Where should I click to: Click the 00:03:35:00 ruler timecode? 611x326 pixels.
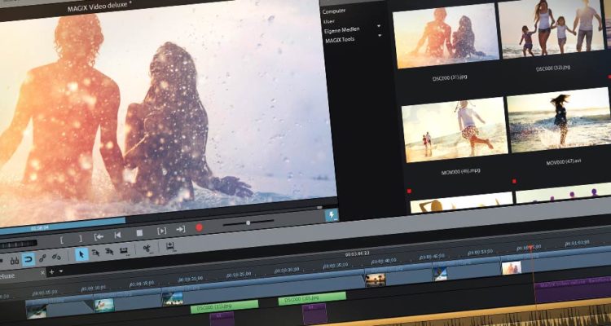[x=335, y=265]
